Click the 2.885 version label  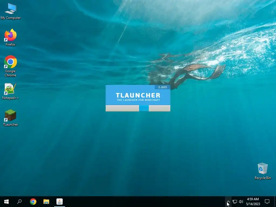click(x=163, y=87)
